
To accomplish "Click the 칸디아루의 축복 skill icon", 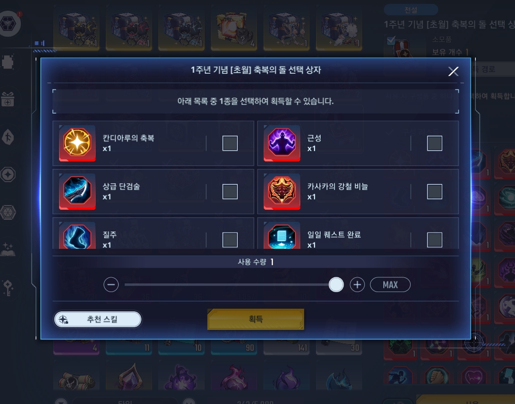I will tap(77, 143).
